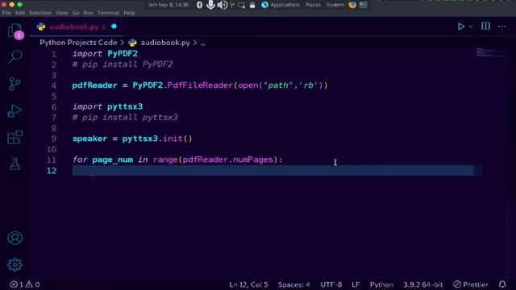516x290 pixels.
Task: Select the audiobook.py editor tab
Action: click(77, 27)
